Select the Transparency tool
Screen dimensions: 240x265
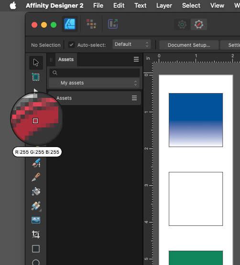click(x=36, y=206)
